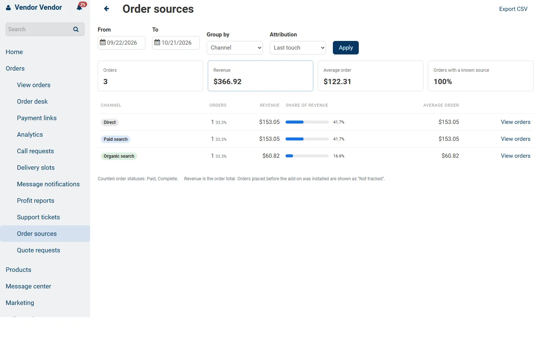Navigate to Analytics
Viewport: 541px width, 338px height.
click(30, 134)
